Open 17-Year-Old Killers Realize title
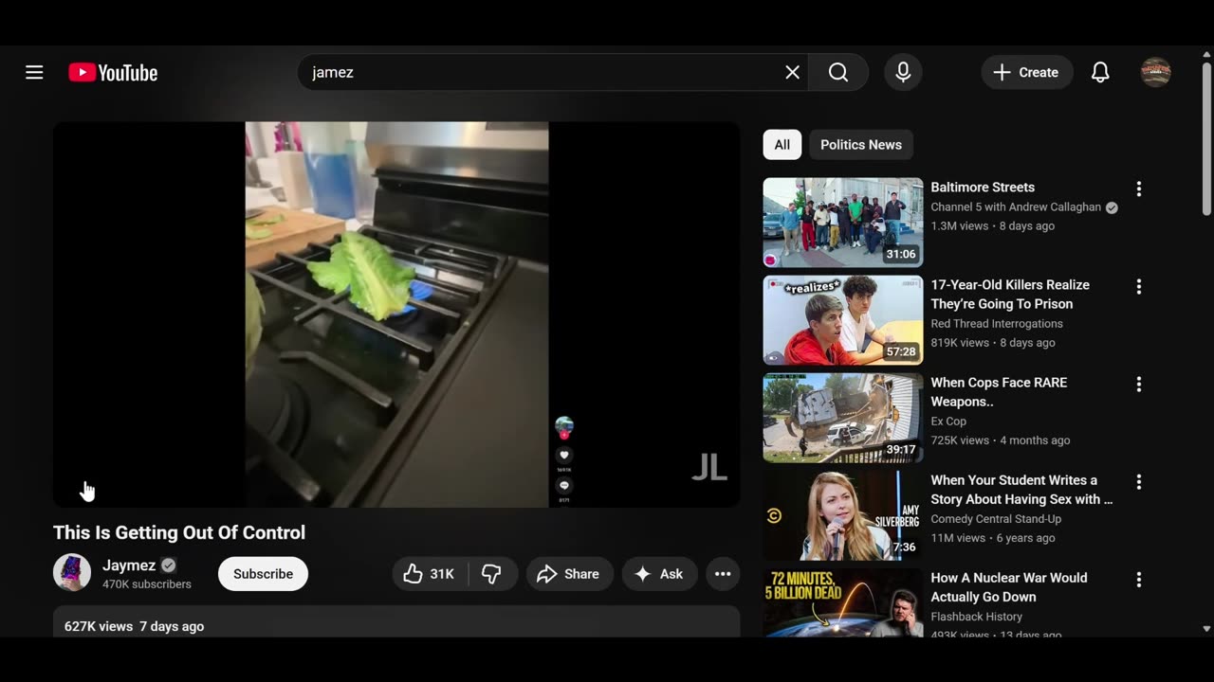The height and width of the screenshot is (682, 1214). 1010,295
